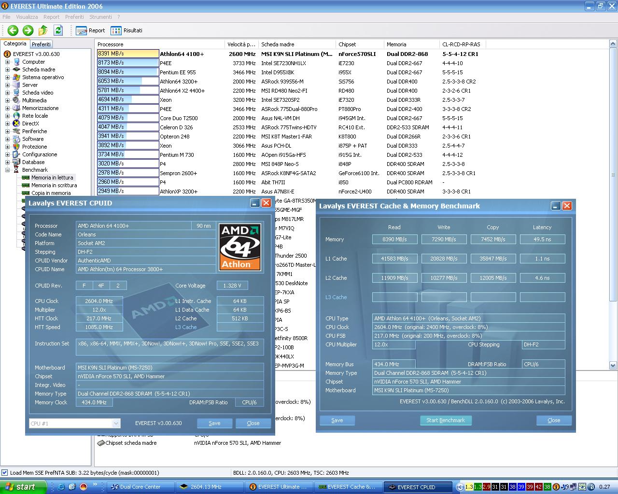Screen dimensions: 618x494
Task: Click Start Benchmark button
Action: coord(446,420)
